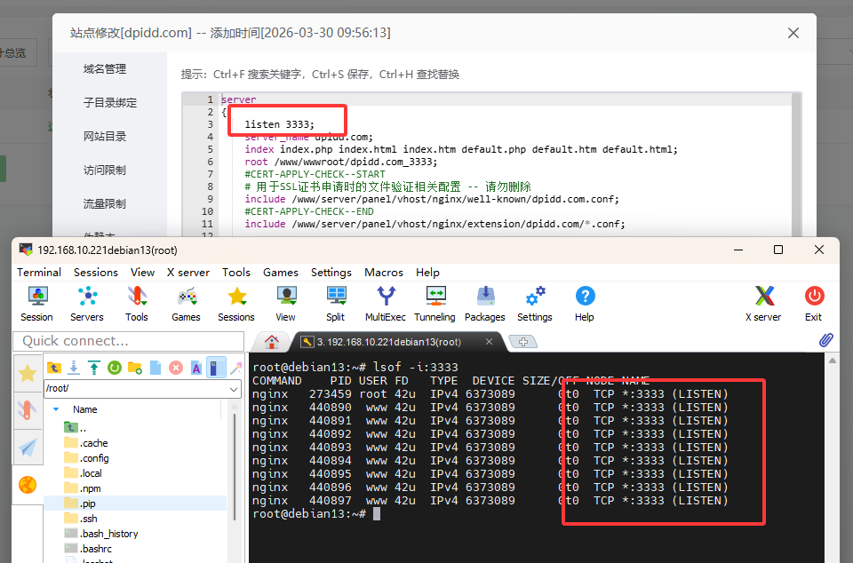Open a new terminal tab with plus
The height and width of the screenshot is (563, 853).
tap(522, 342)
